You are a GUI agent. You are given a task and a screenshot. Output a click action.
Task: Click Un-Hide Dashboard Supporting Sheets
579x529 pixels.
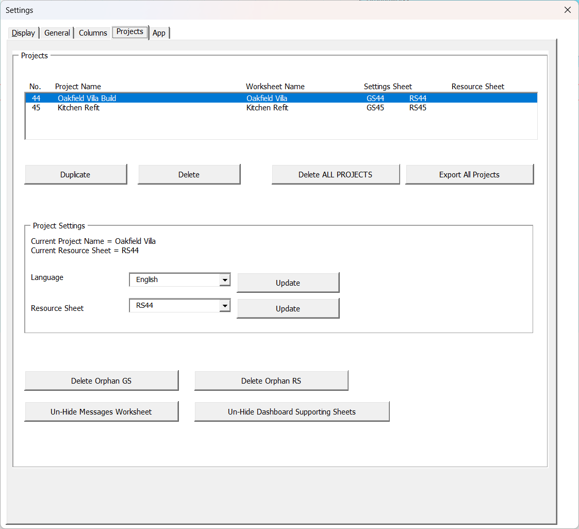pos(292,411)
